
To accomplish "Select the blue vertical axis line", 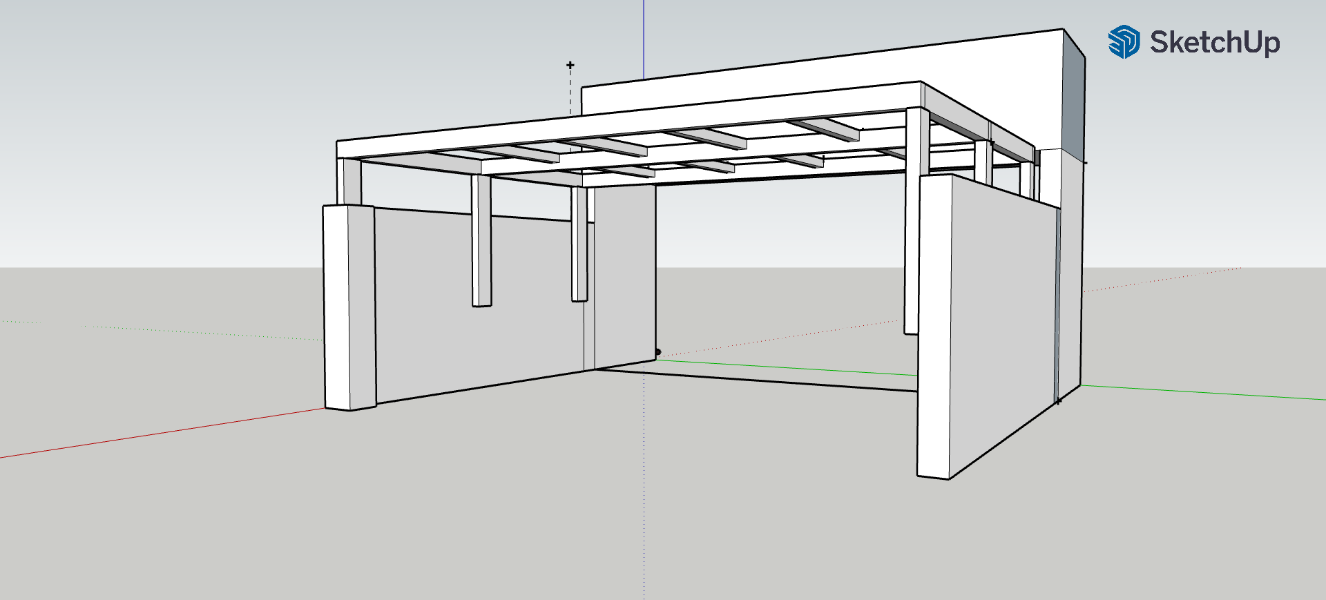I will click(644, 38).
